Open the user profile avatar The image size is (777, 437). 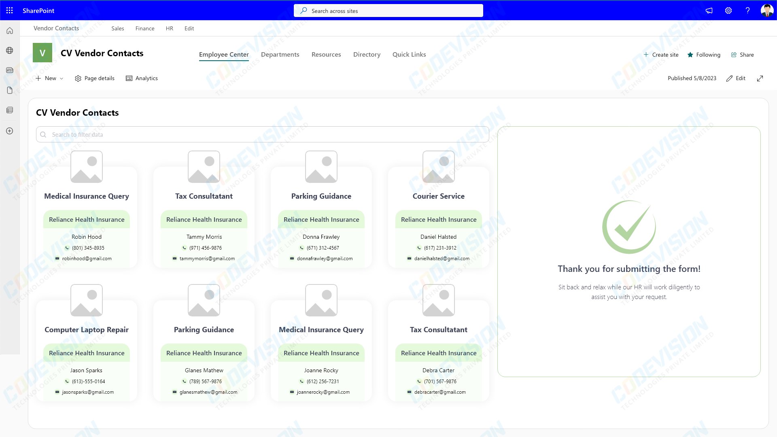767,11
